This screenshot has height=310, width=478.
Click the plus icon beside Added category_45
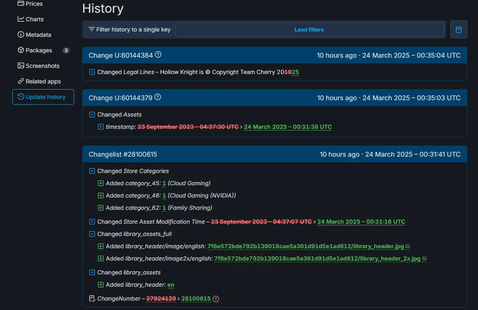coord(101,183)
